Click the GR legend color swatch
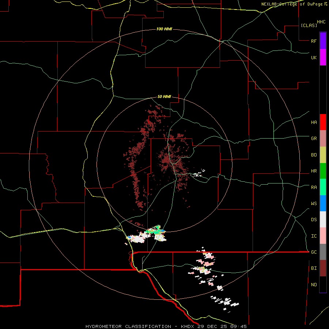 323,139
